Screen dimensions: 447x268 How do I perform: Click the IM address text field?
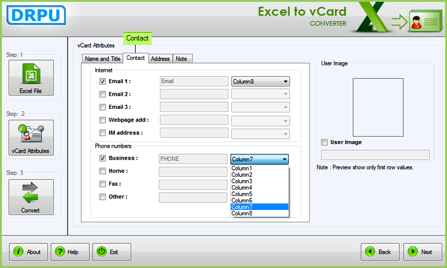pos(194,132)
